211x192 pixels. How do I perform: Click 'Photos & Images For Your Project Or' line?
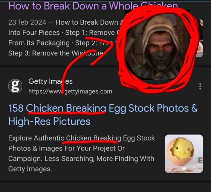coord(67,149)
